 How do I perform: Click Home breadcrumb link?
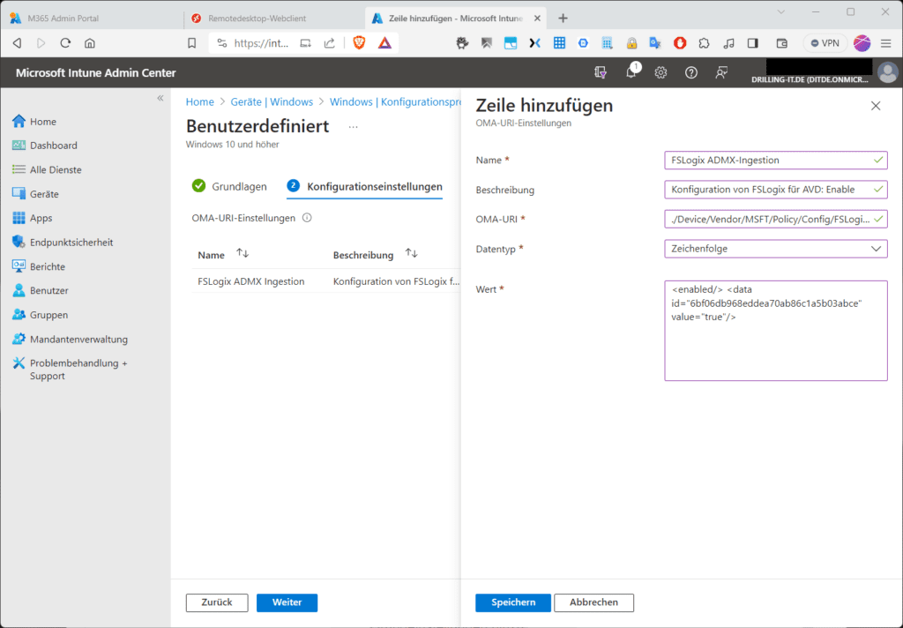(200, 102)
